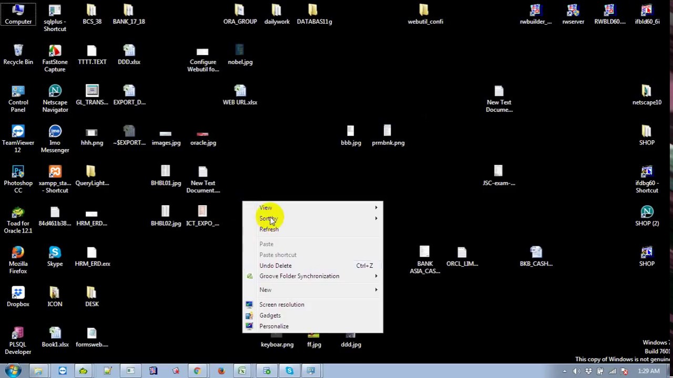Select the Book1.xlsx file icon

coord(55,338)
